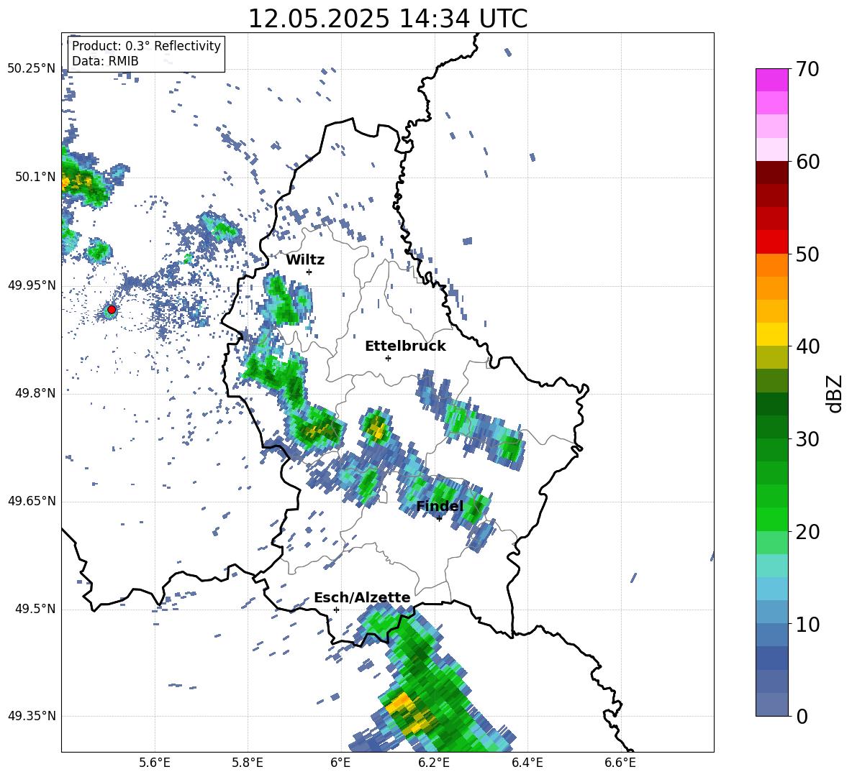Click the 6°E longitude label

[x=340, y=763]
